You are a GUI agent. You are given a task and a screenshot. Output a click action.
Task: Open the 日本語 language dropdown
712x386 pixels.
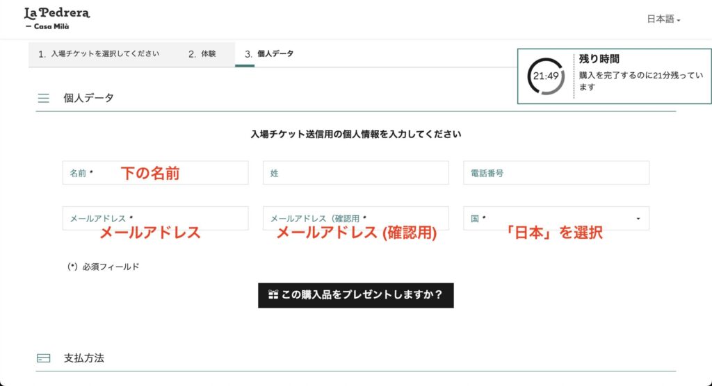(663, 19)
